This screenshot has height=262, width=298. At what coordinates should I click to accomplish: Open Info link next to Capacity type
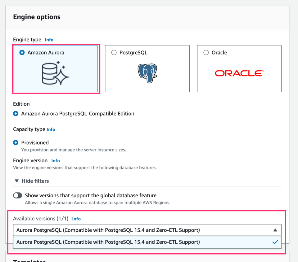[x=51, y=129]
